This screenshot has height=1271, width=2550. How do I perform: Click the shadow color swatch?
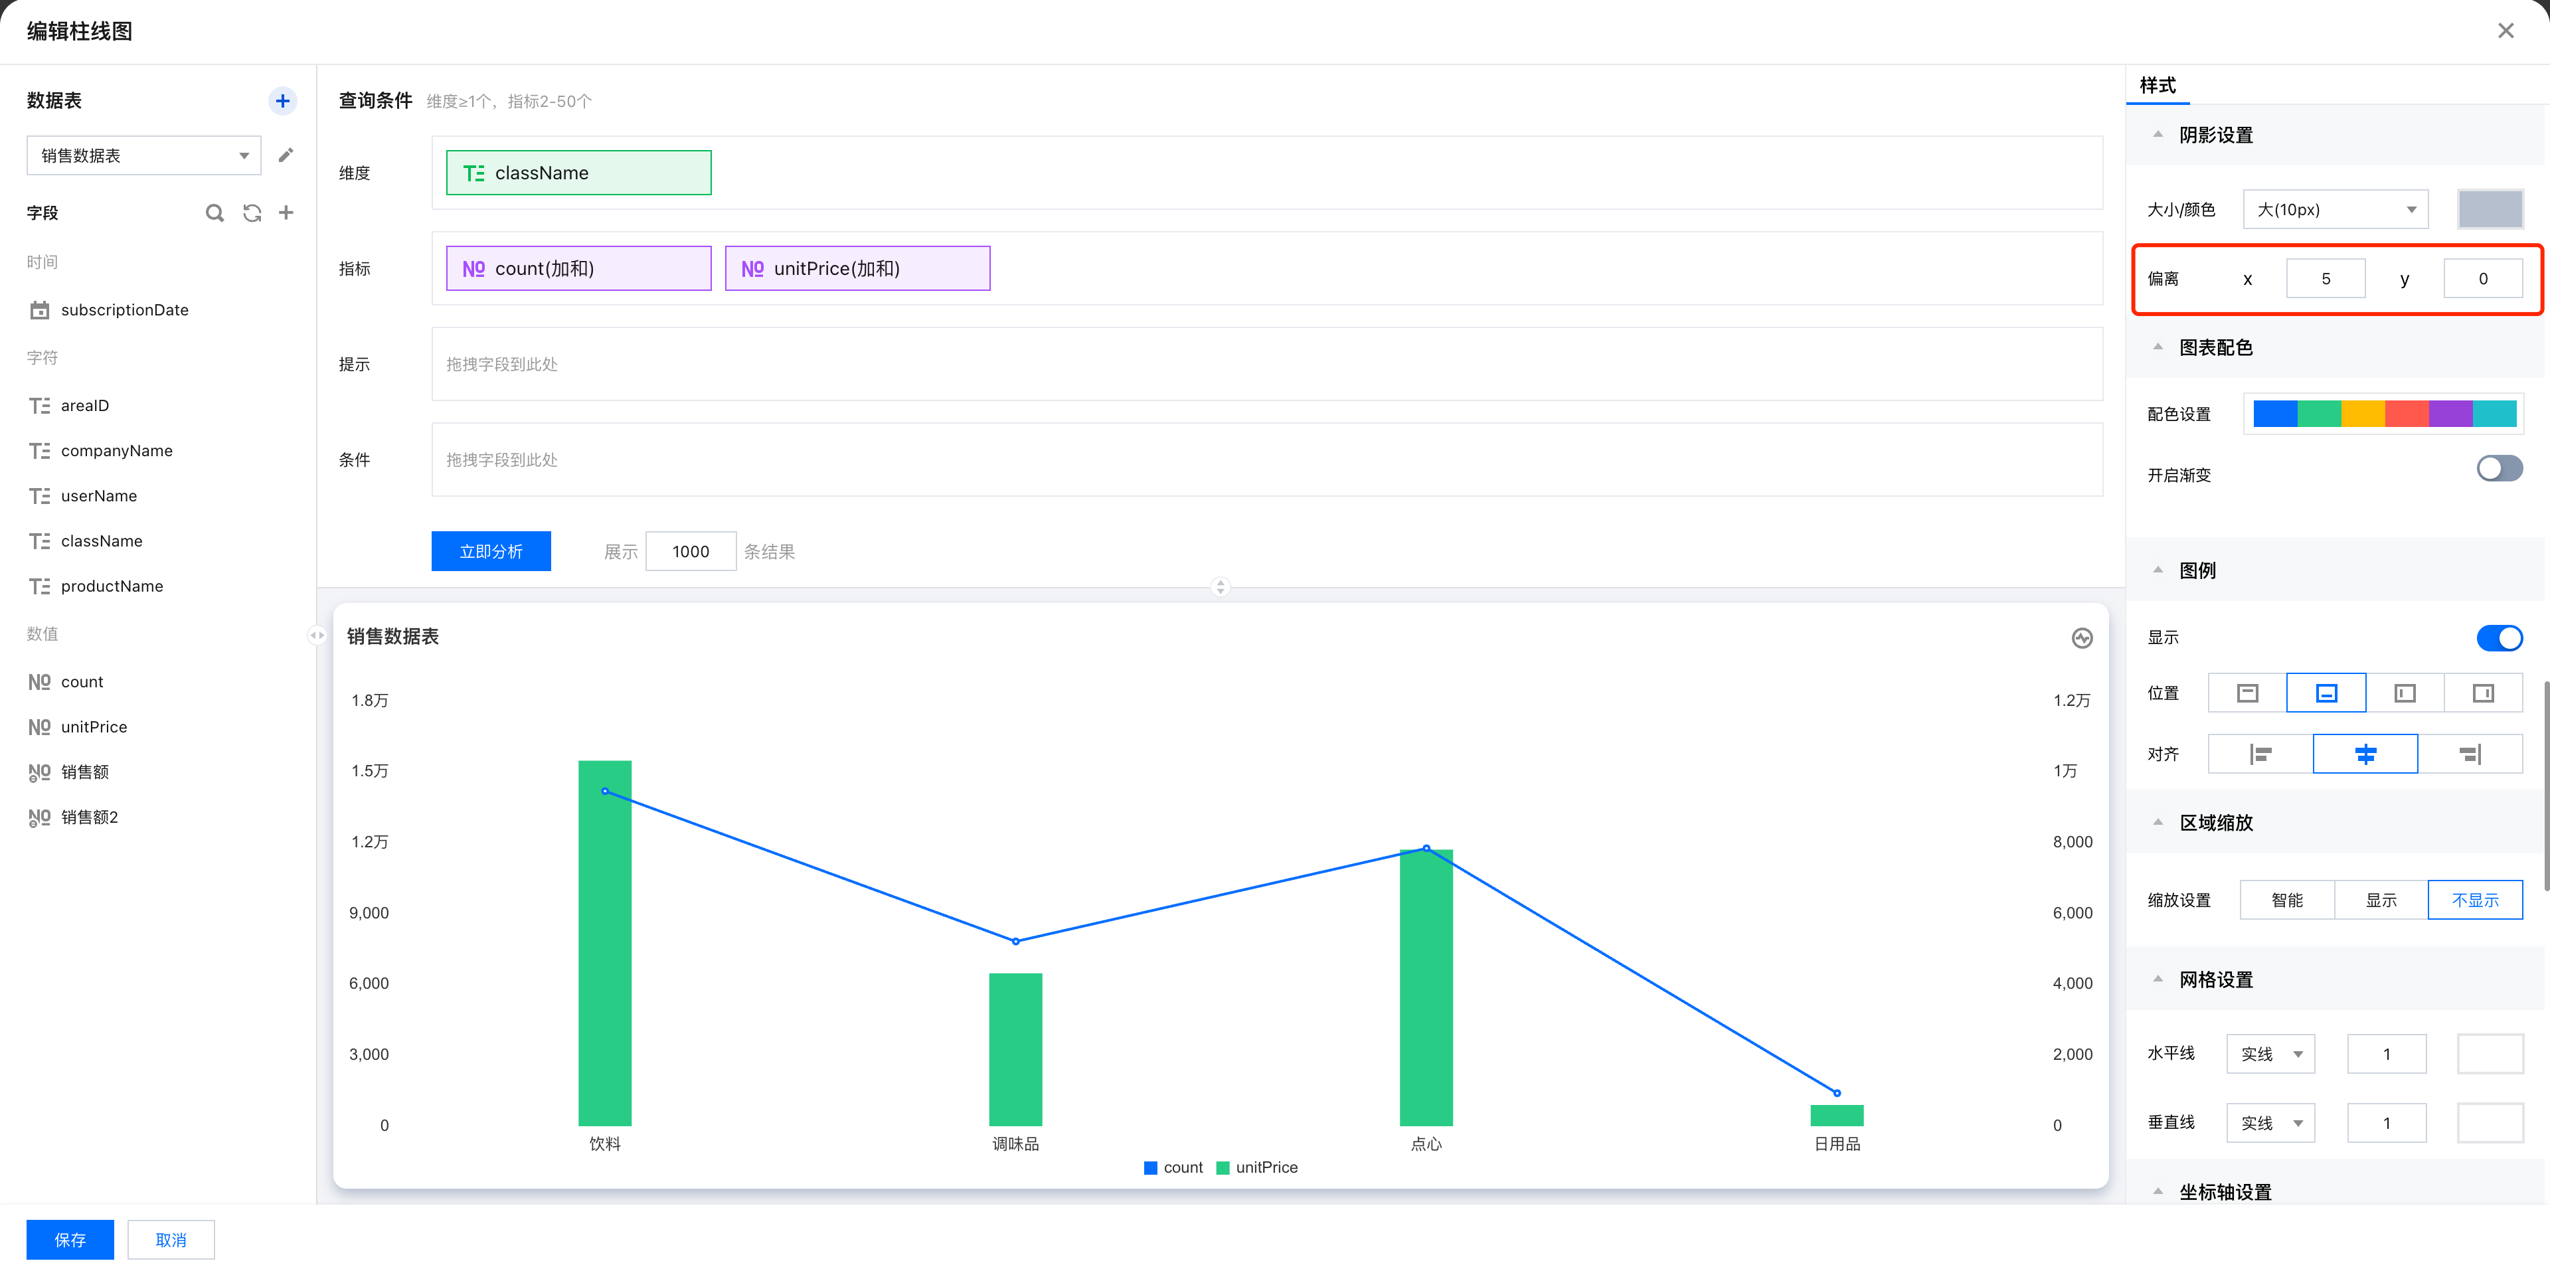2490,209
